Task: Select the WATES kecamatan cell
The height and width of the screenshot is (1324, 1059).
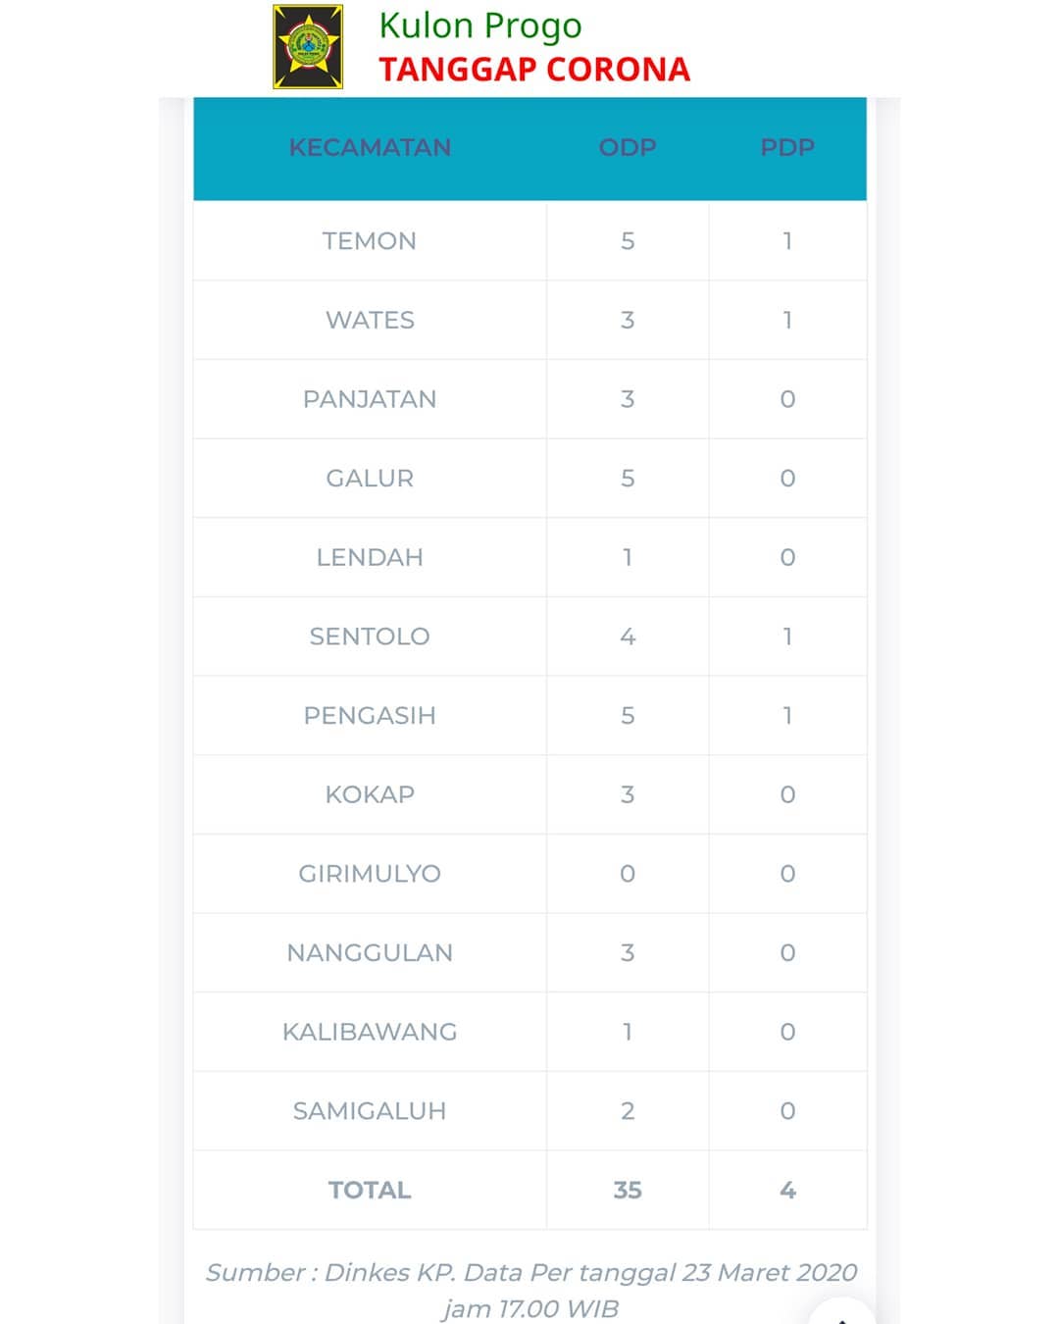Action: click(370, 320)
